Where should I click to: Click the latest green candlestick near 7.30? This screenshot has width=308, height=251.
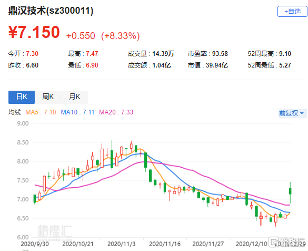coord(290,191)
